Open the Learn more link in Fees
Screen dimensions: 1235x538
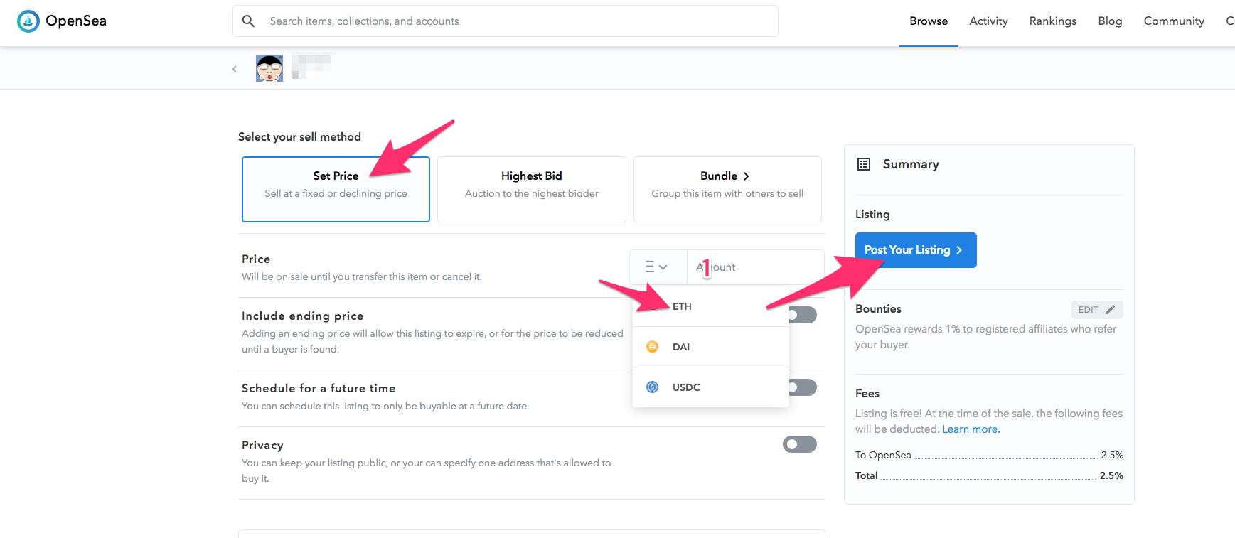[971, 429]
